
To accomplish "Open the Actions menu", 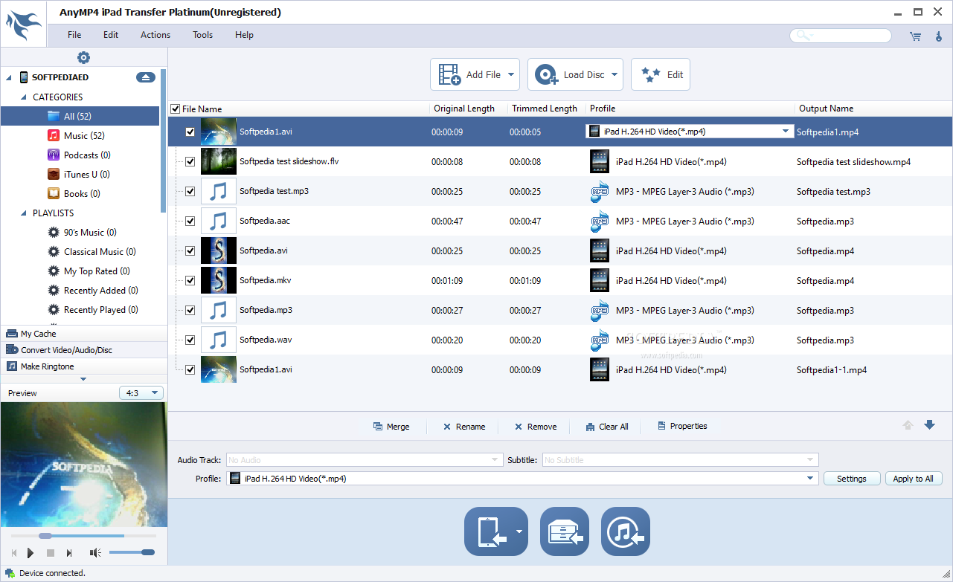I will pos(155,35).
